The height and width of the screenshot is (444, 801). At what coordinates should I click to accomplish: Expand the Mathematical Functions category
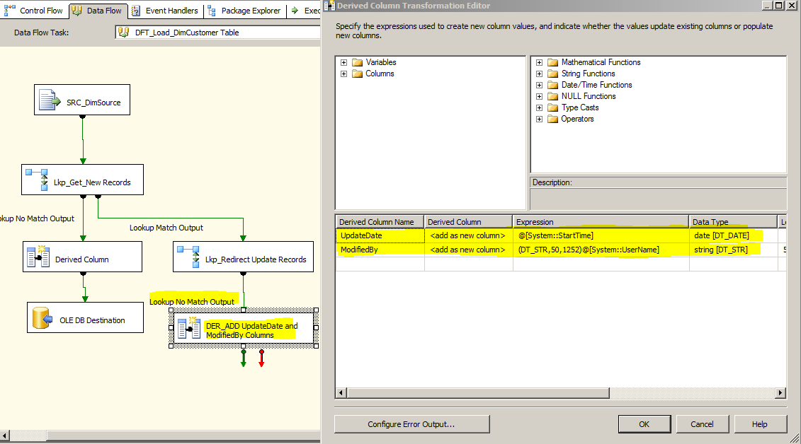pos(540,62)
